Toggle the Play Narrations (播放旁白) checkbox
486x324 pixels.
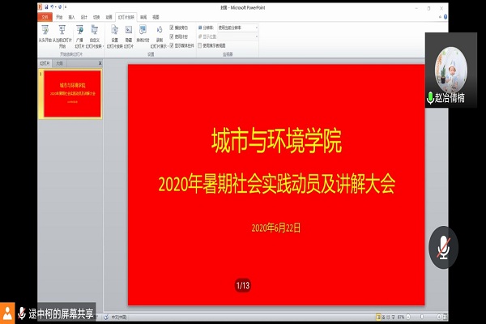172,27
